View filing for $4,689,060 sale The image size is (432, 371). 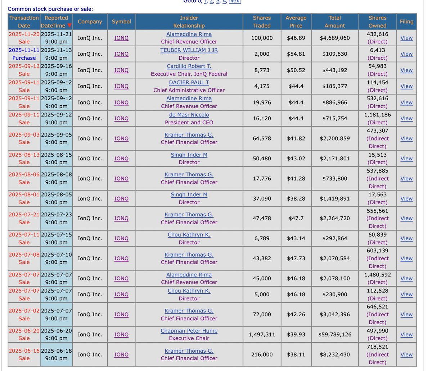point(406,38)
